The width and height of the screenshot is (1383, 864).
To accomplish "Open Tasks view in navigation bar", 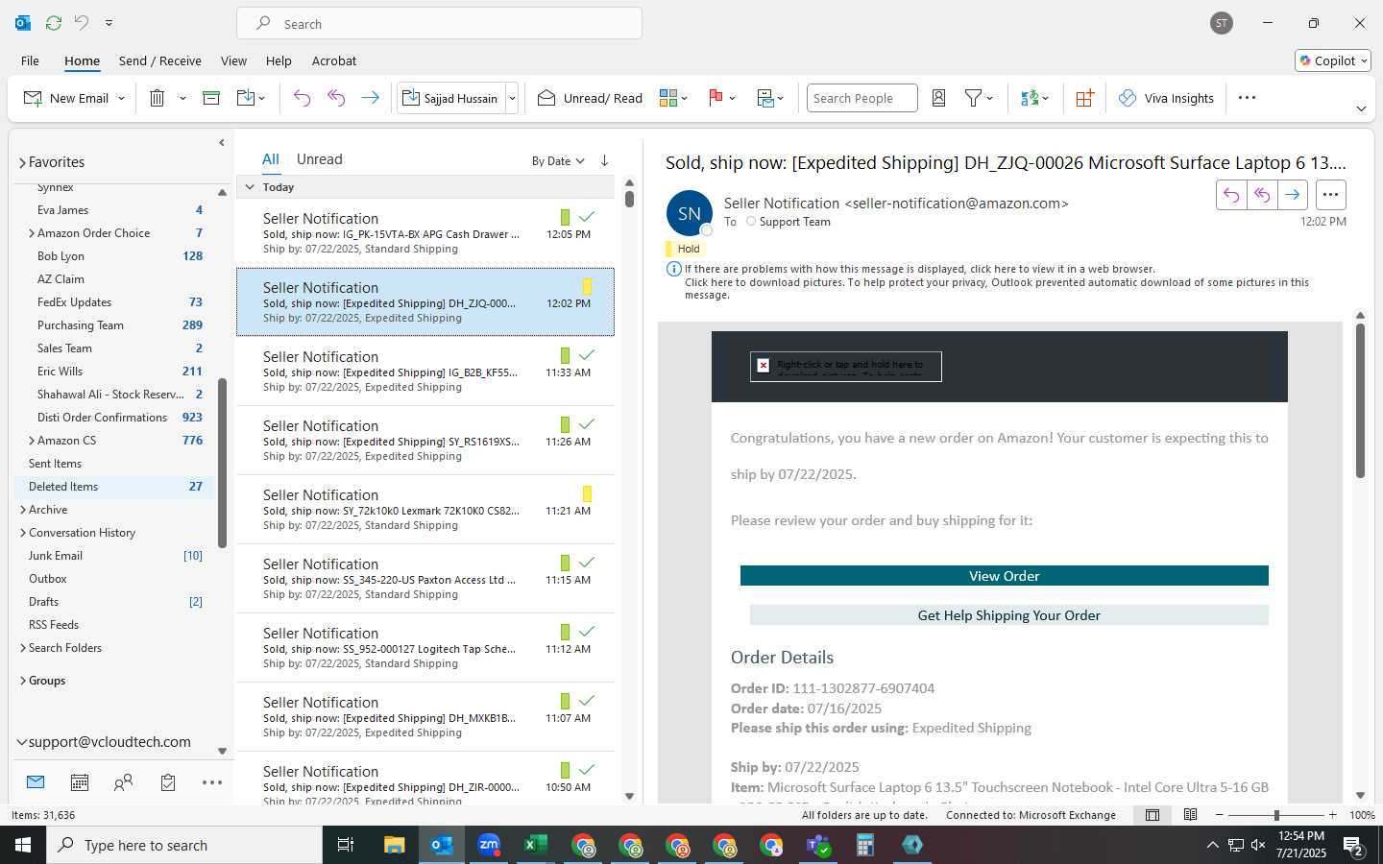I will pyautogui.click(x=168, y=782).
